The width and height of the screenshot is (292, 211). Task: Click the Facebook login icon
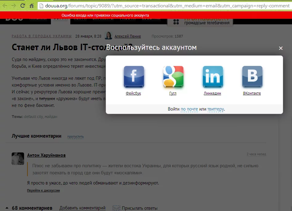tap(134, 77)
